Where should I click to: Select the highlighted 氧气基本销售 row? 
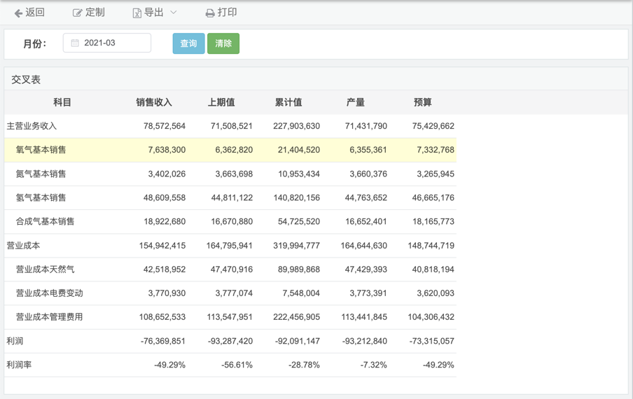[x=41, y=150]
